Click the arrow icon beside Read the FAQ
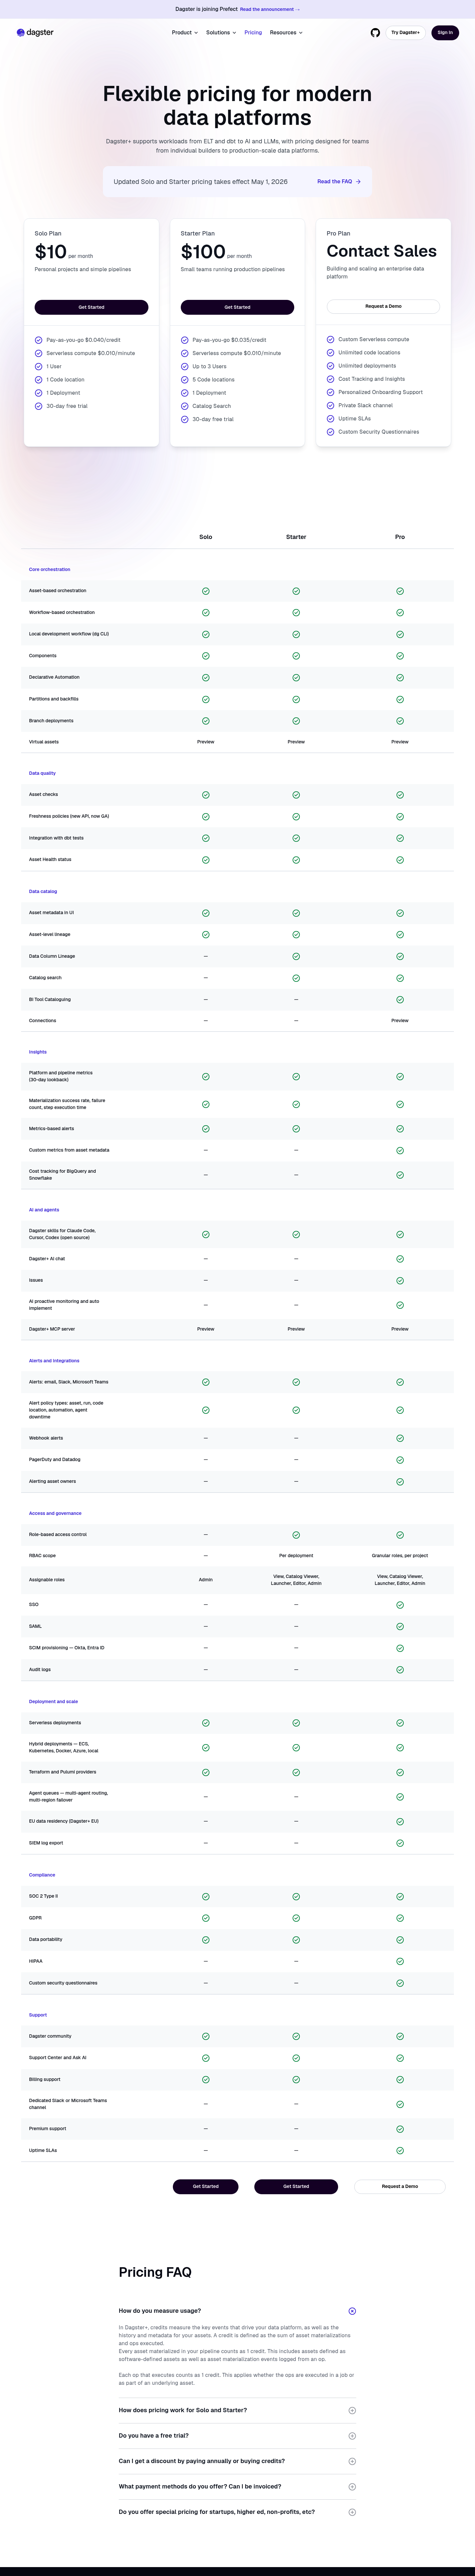The width and height of the screenshot is (475, 2576). [358, 182]
